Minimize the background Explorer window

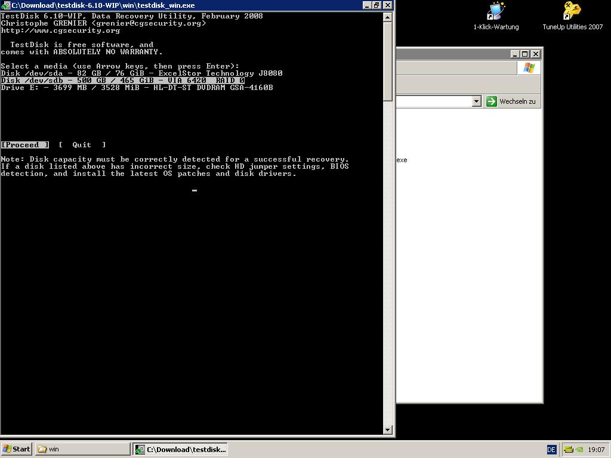(515, 54)
